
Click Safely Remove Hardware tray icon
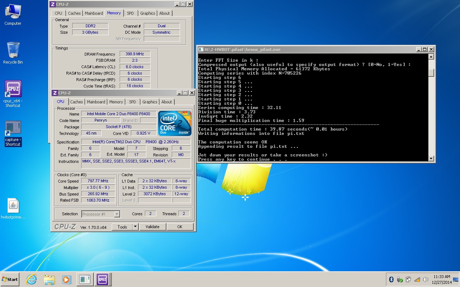click(x=400, y=279)
